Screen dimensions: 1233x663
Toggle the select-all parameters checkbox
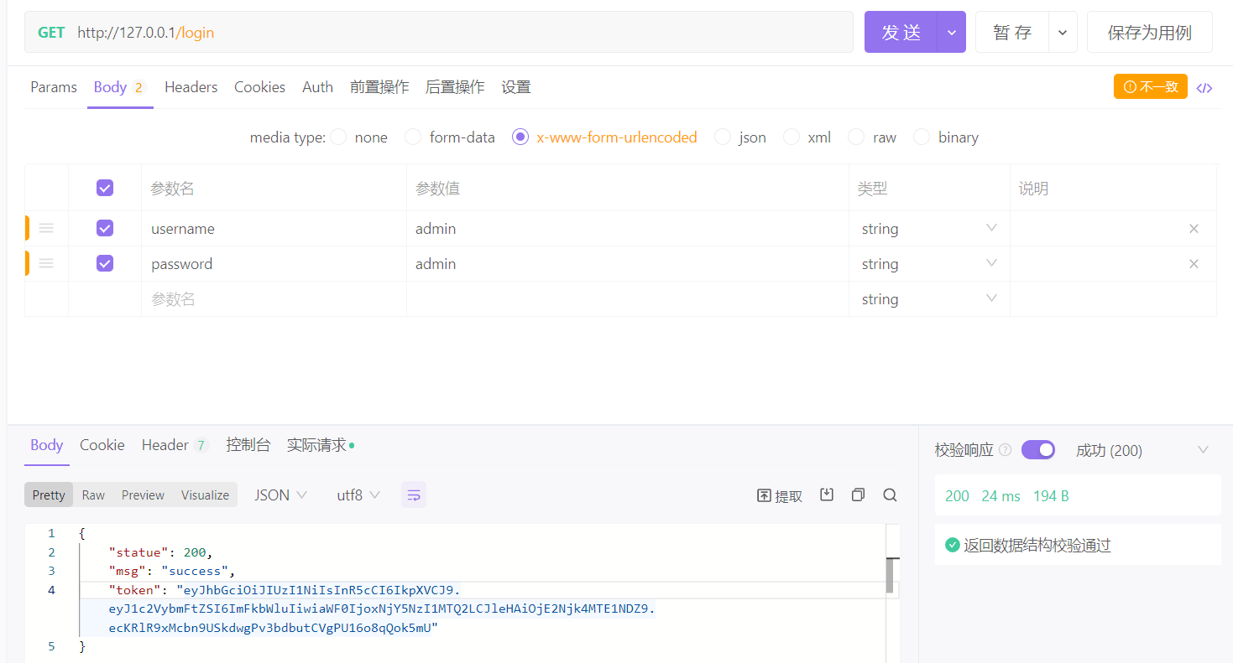(105, 188)
